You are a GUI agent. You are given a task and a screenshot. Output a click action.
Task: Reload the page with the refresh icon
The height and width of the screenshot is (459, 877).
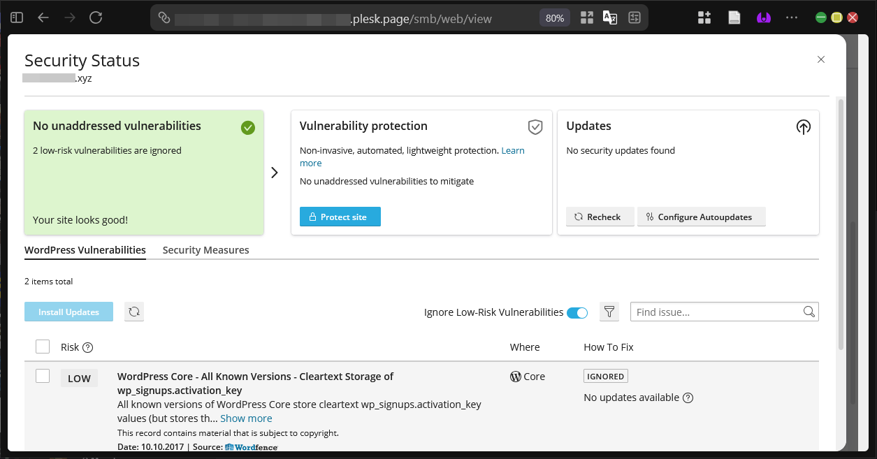[96, 17]
